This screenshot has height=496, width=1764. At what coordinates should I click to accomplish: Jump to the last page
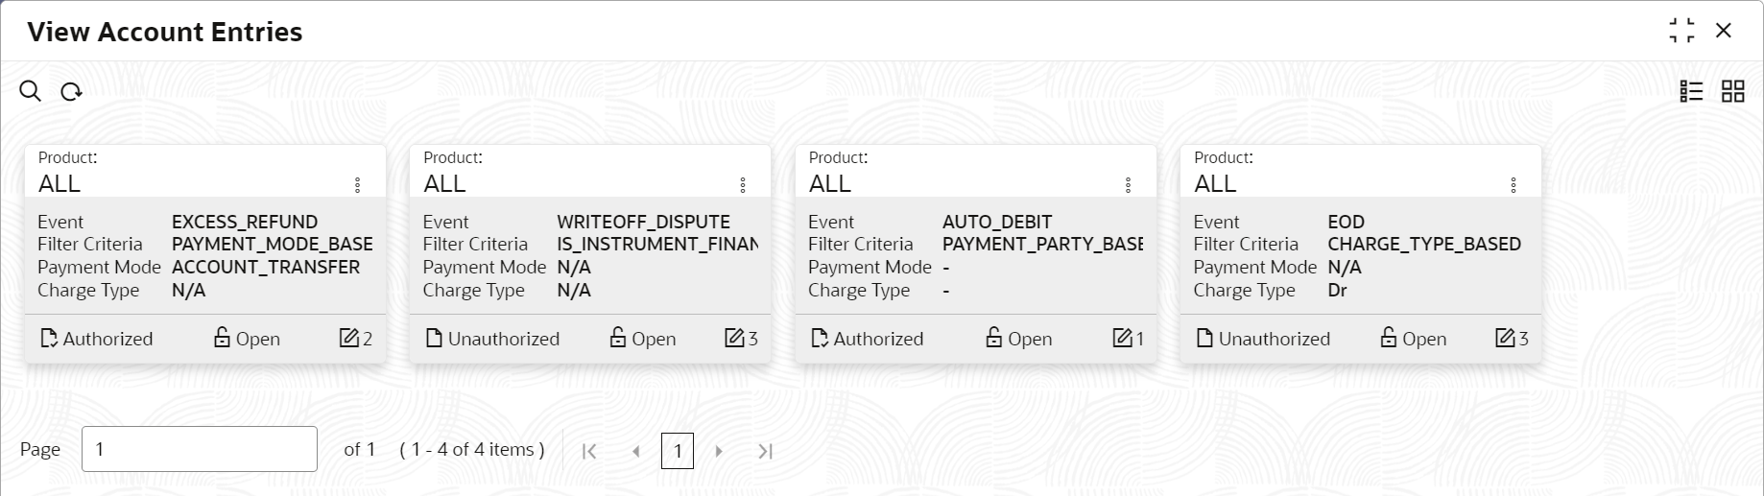coord(765,451)
